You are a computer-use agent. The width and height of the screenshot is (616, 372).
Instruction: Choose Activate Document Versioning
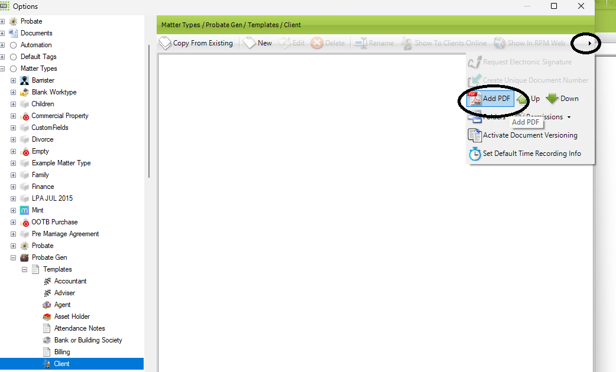523,135
